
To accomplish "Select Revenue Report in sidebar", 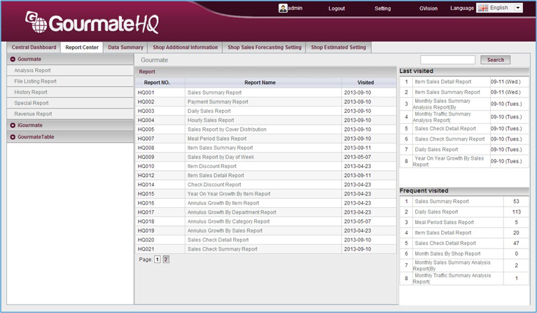I will pyautogui.click(x=33, y=113).
